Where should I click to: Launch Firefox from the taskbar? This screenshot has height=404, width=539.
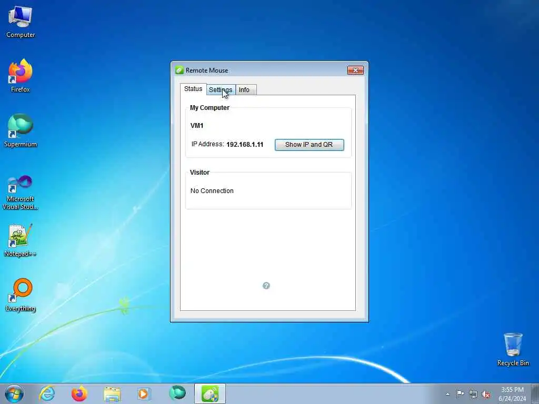click(x=79, y=393)
